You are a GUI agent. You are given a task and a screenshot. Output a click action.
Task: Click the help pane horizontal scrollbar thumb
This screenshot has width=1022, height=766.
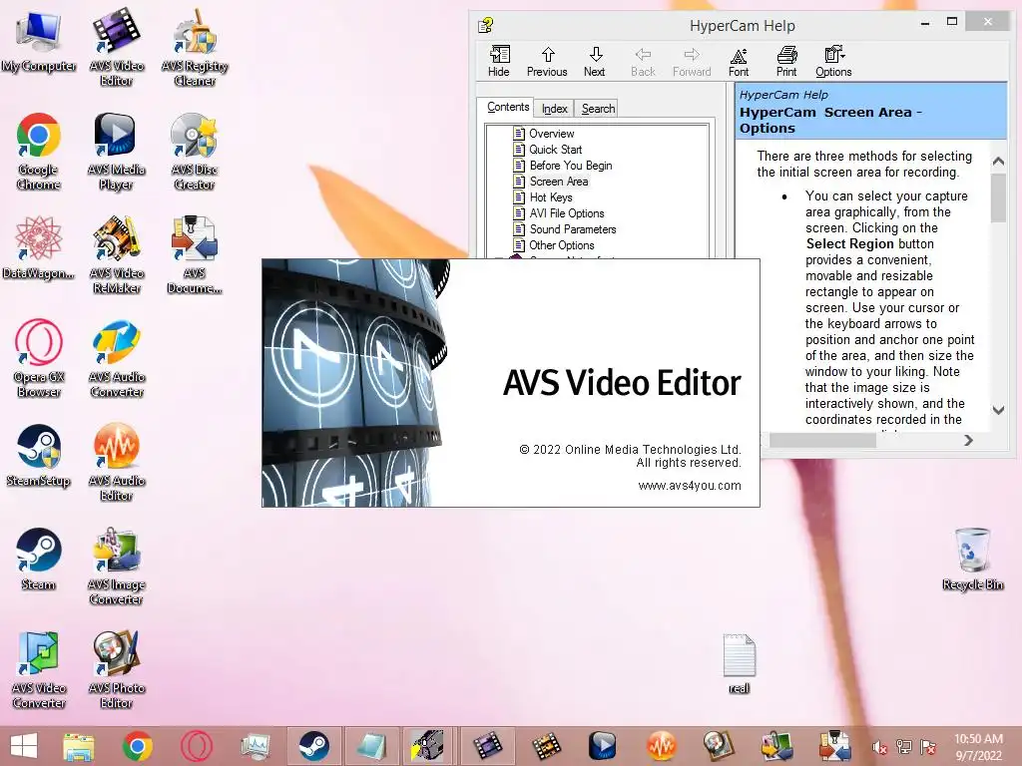822,440
